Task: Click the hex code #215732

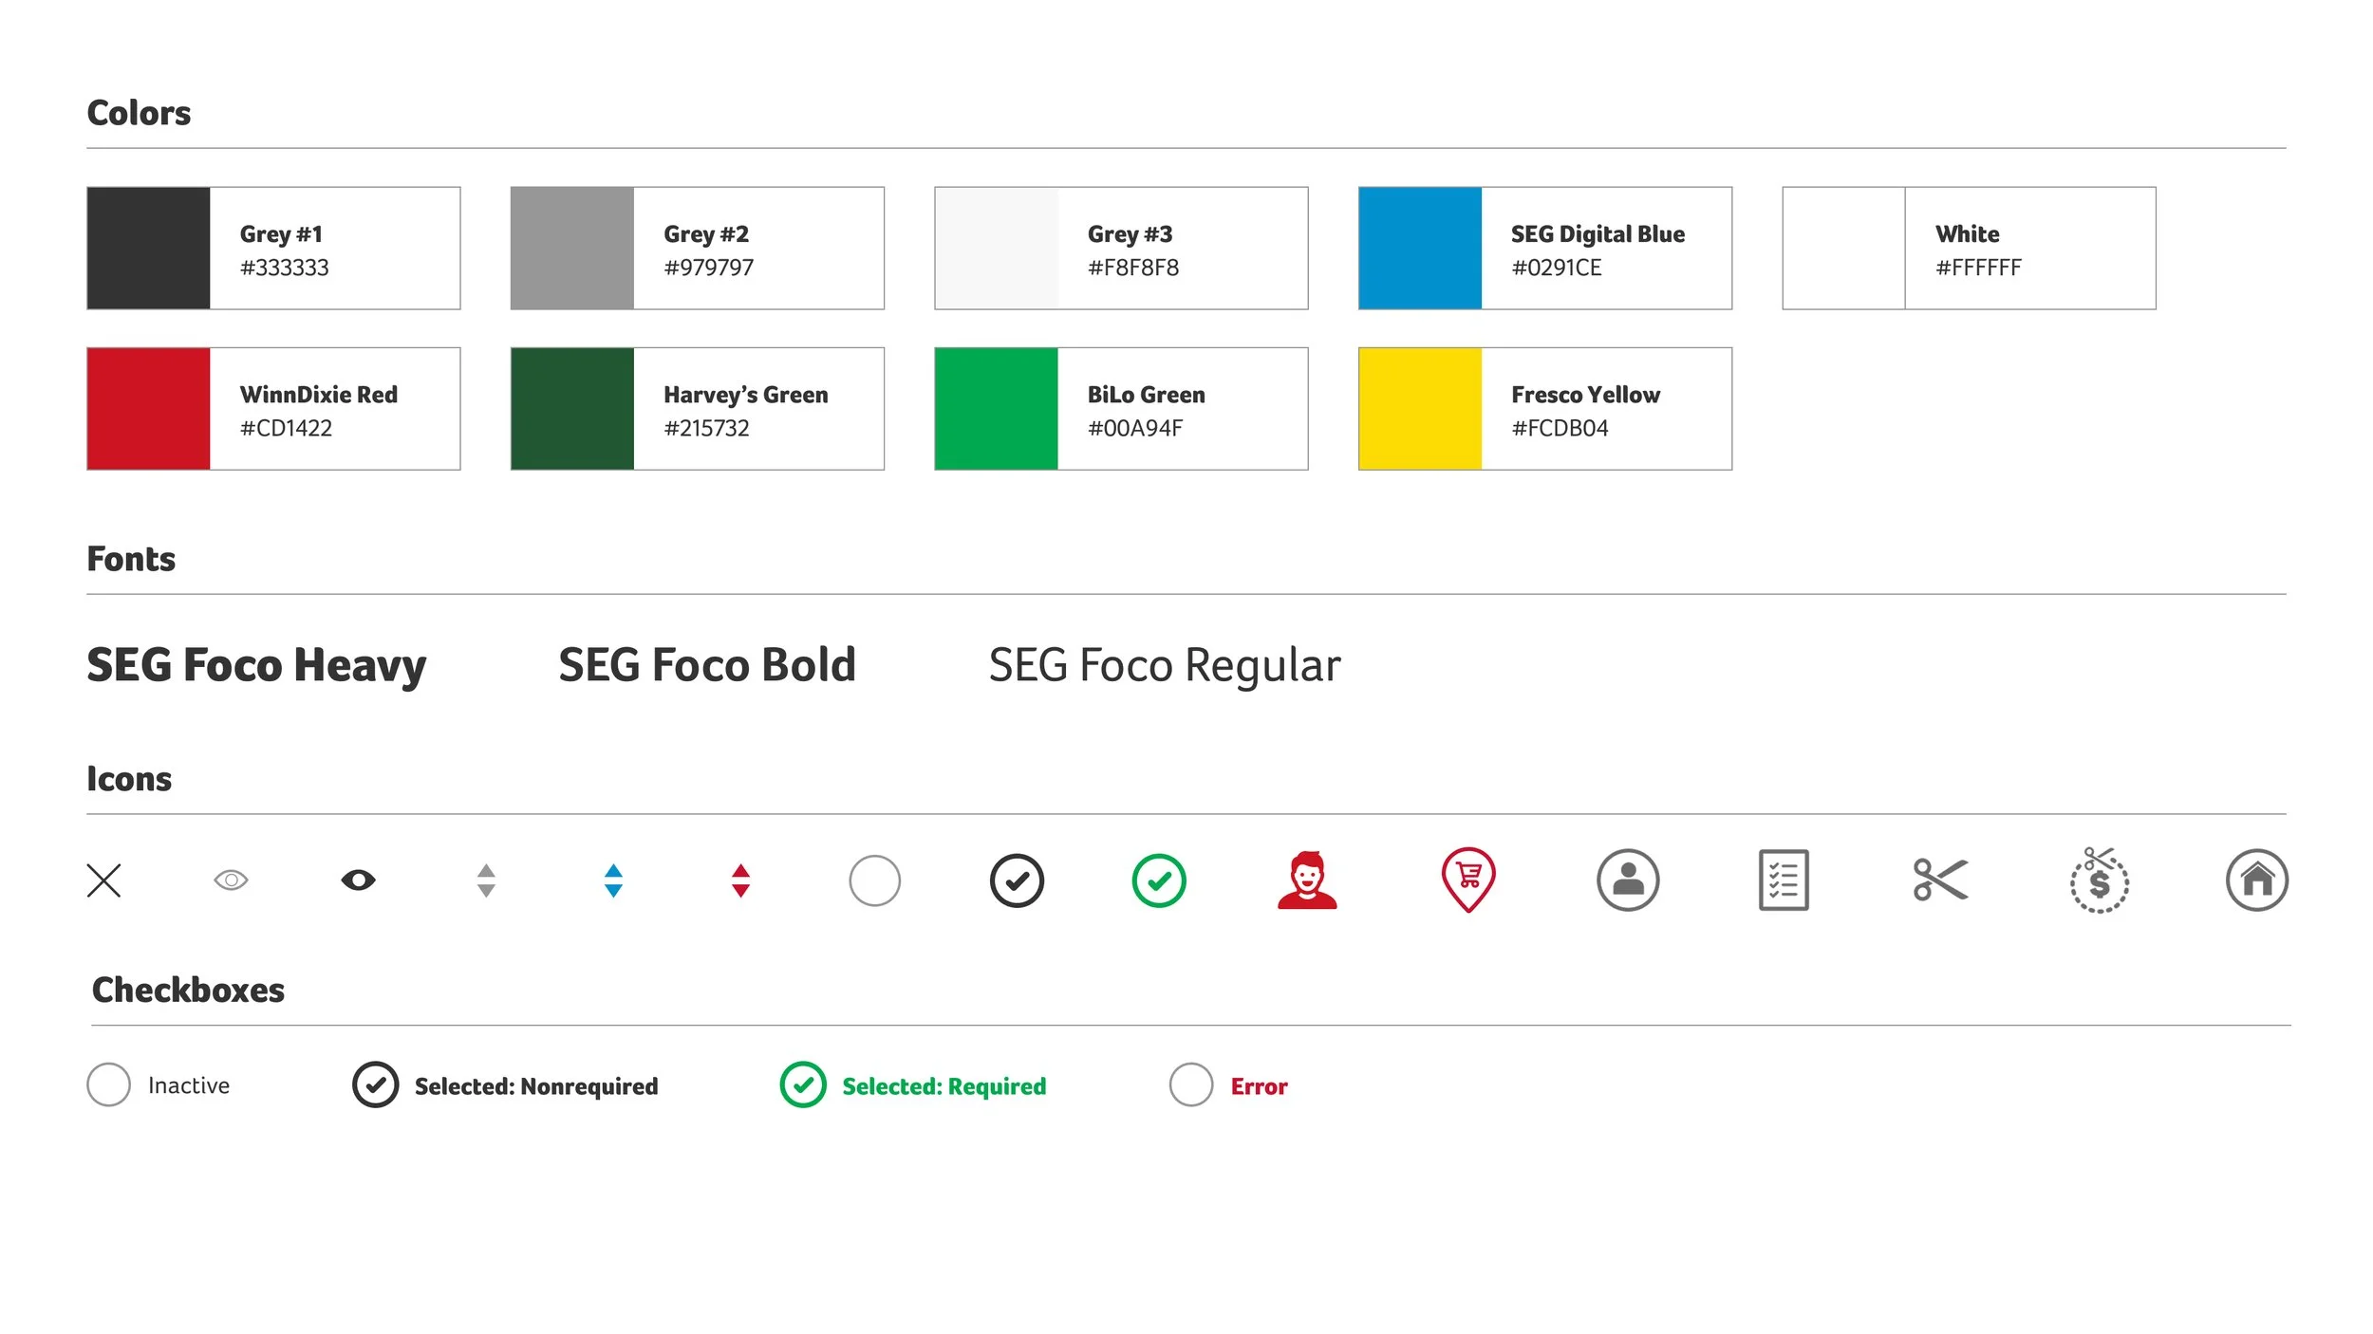Action: tap(707, 428)
